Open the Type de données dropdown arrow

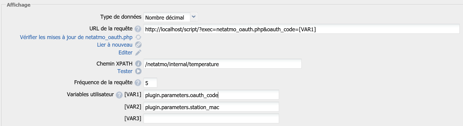194,17
